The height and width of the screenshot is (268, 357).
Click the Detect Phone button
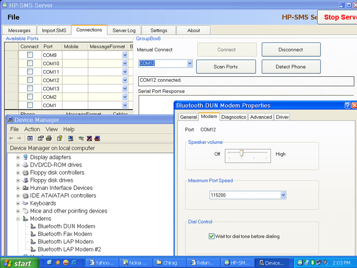pyautogui.click(x=291, y=67)
